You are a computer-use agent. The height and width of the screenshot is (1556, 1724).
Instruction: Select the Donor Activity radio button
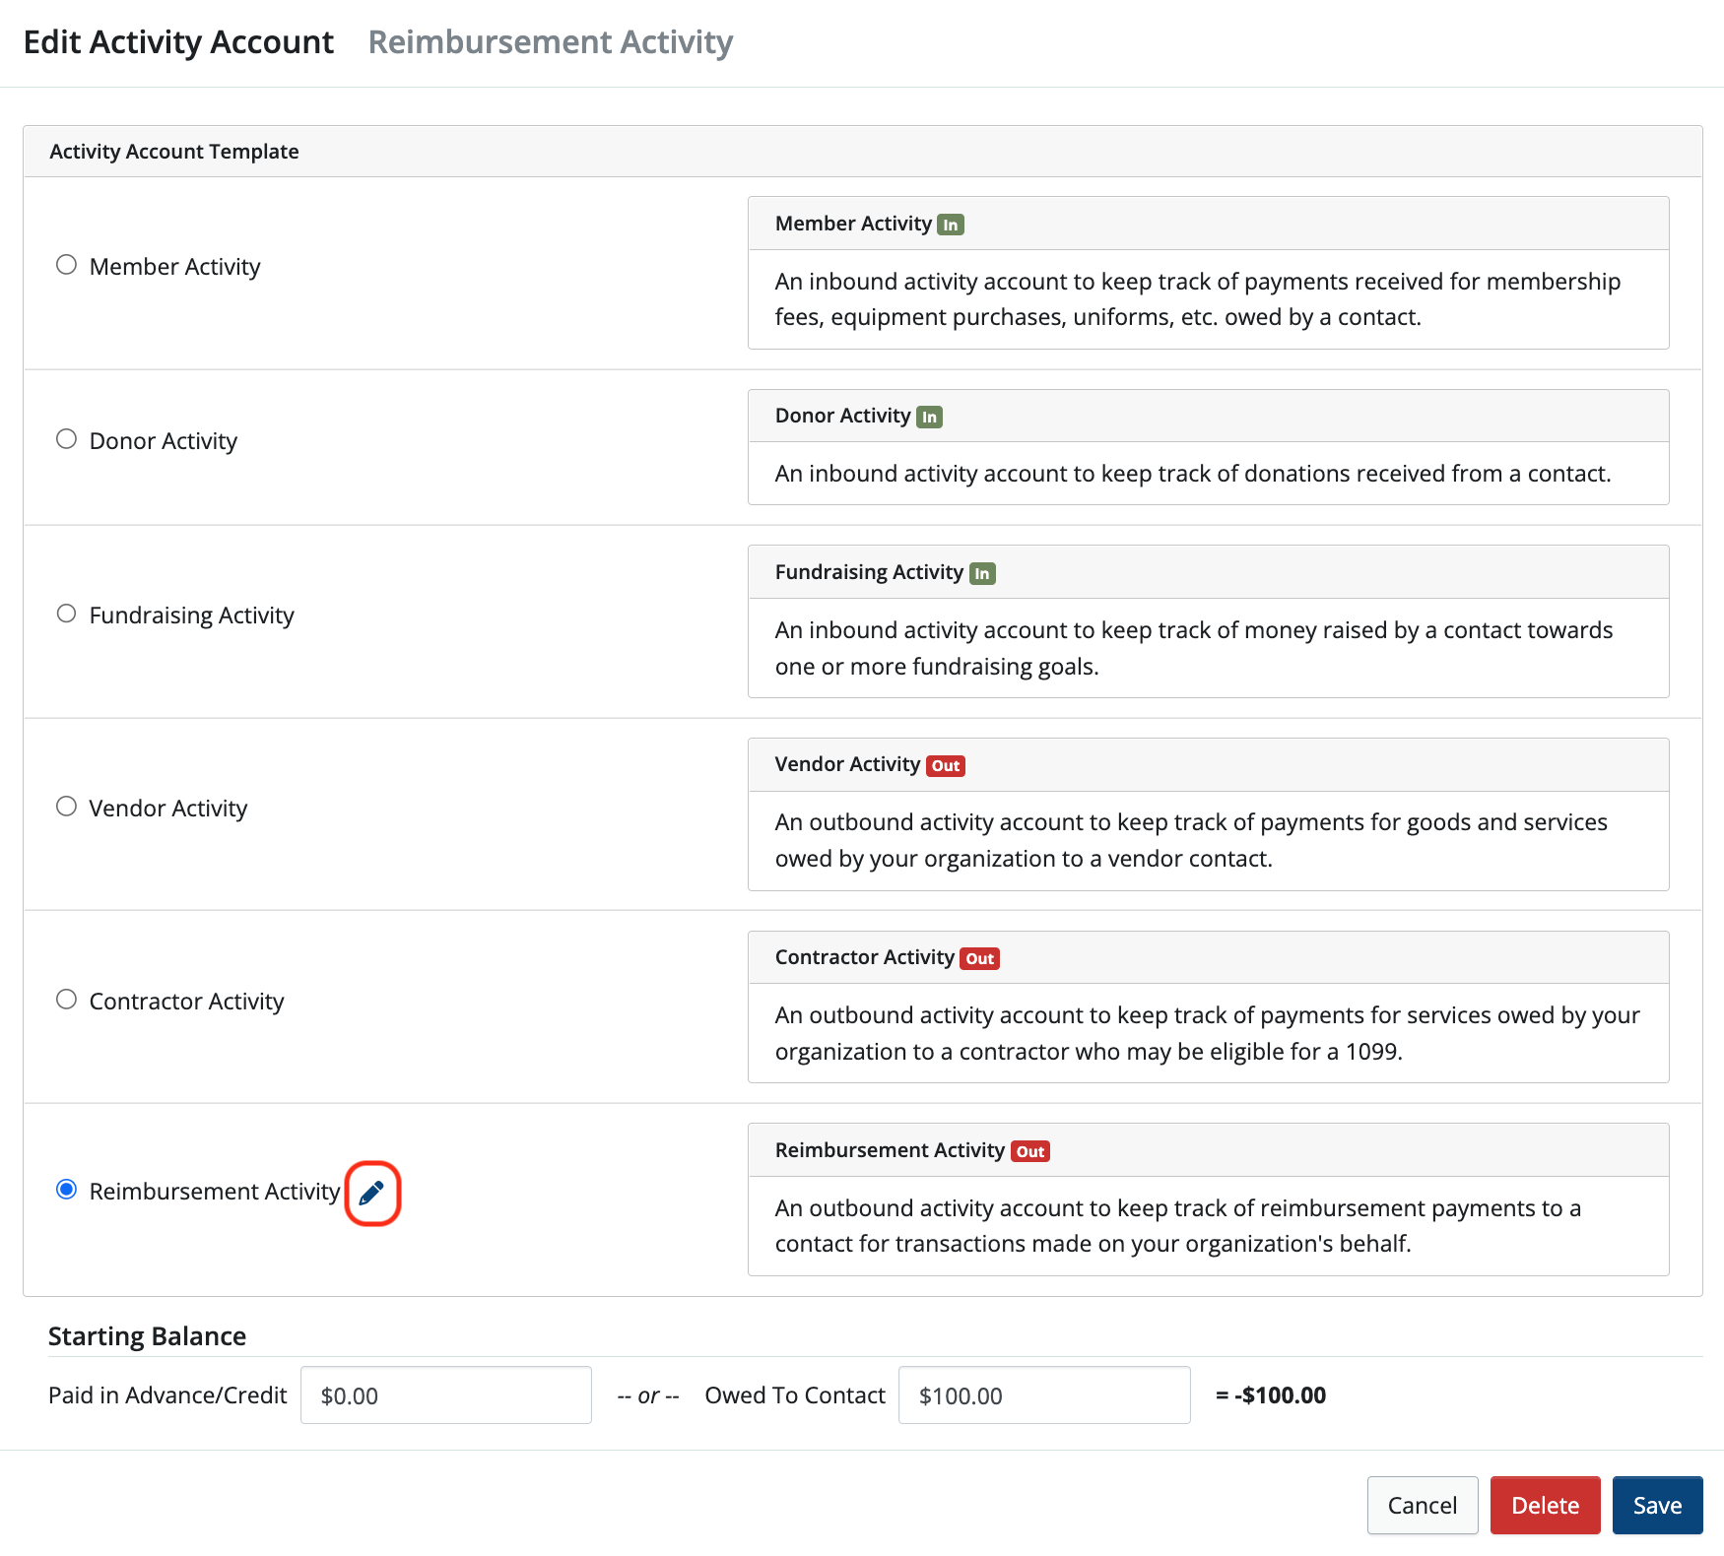[x=66, y=439]
